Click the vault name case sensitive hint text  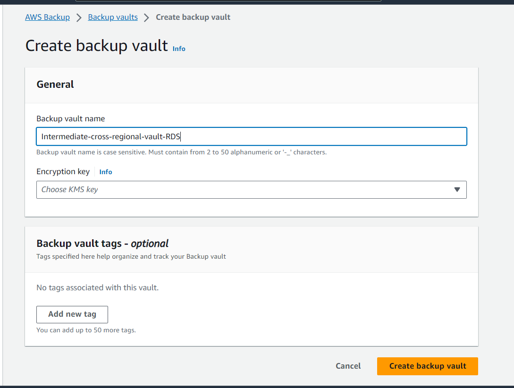(181, 152)
